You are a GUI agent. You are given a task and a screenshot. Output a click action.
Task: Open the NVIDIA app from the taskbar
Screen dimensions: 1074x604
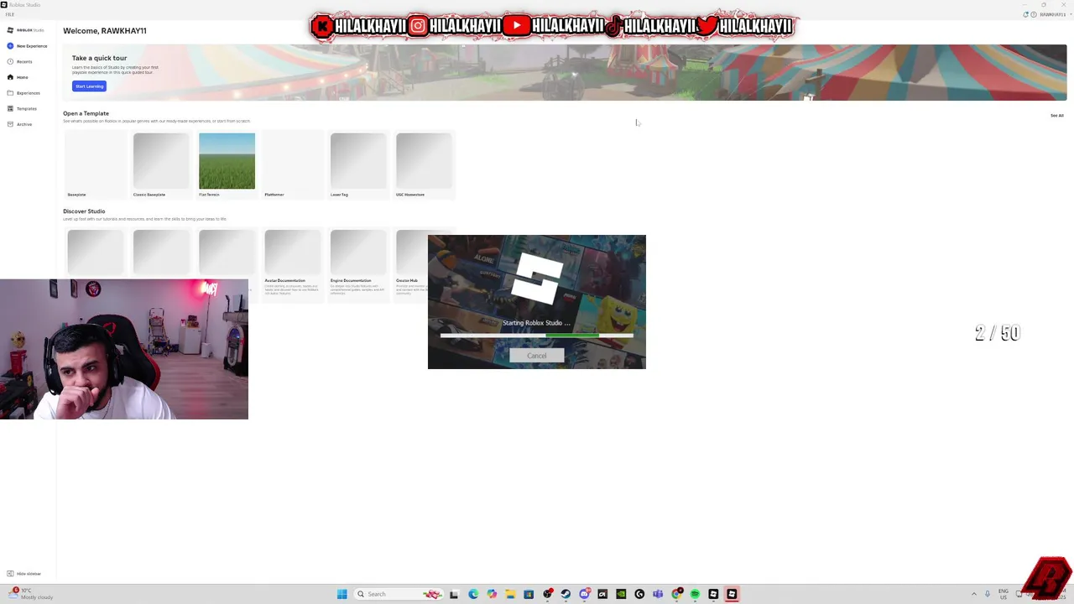[621, 594]
